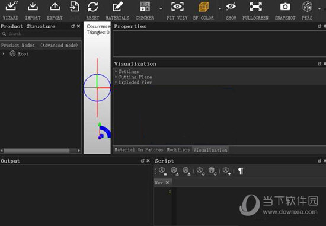Undock the Output panel
This screenshot has width=326, height=226.
point(142,161)
